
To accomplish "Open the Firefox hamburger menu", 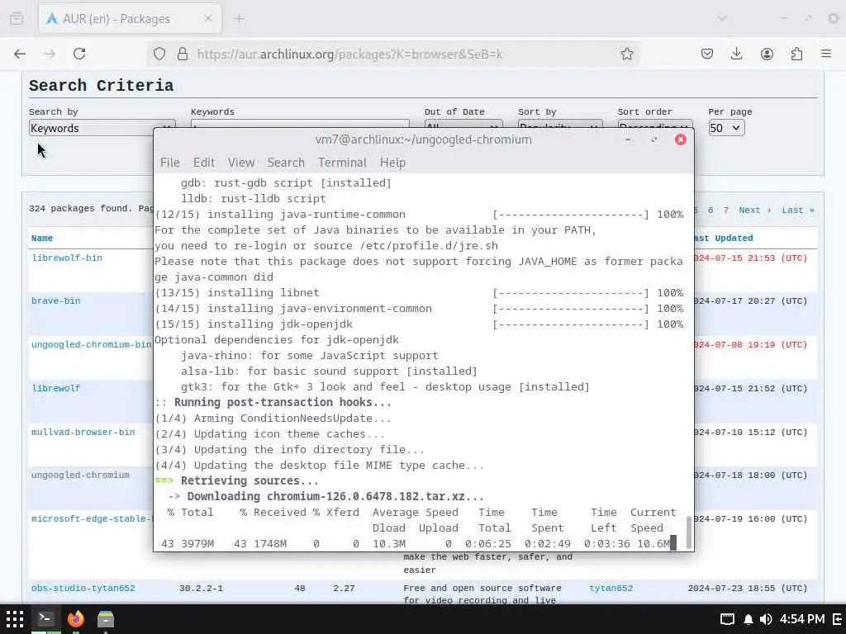I will click(826, 54).
